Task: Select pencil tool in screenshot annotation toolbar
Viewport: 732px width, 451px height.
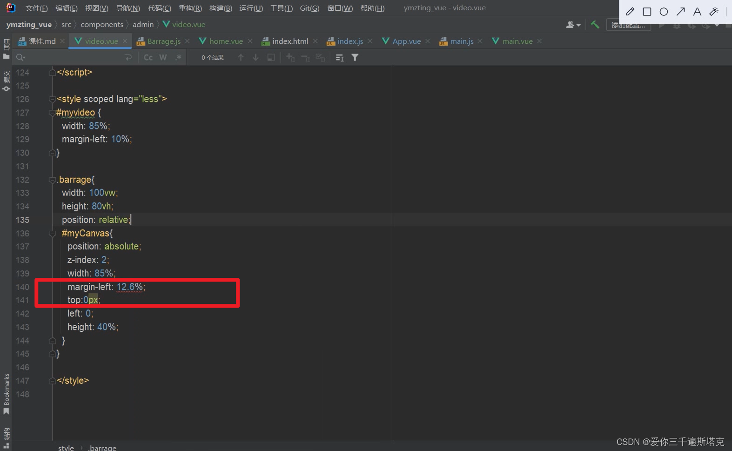Action: [630, 12]
